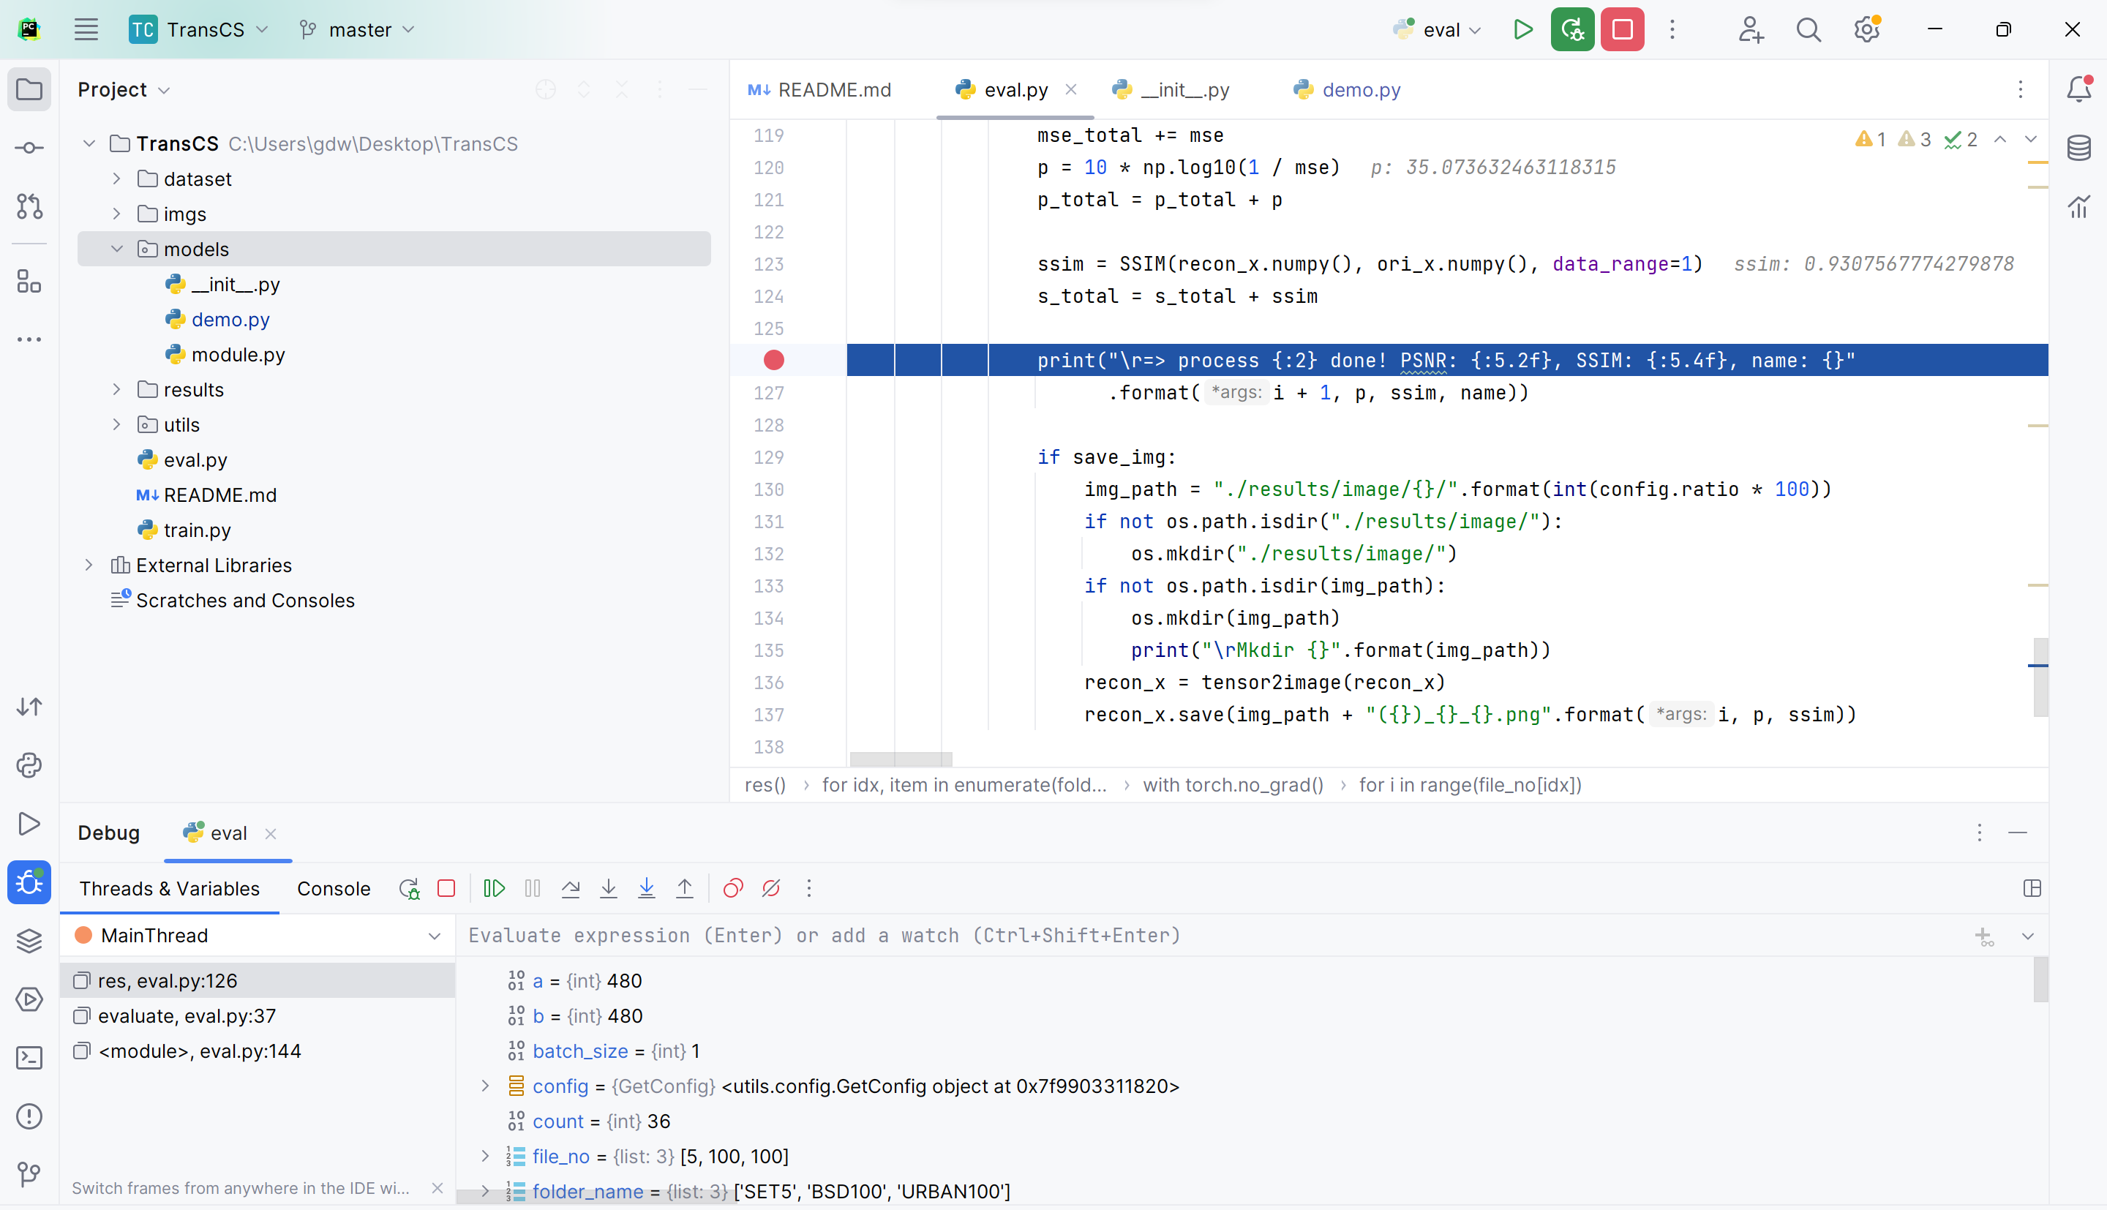Expand the config variable
Image resolution: width=2107 pixels, height=1210 pixels.
[x=485, y=1086]
